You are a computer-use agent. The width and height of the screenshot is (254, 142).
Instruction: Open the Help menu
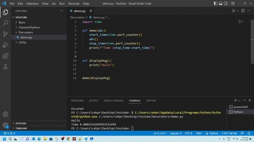tap(86, 4)
